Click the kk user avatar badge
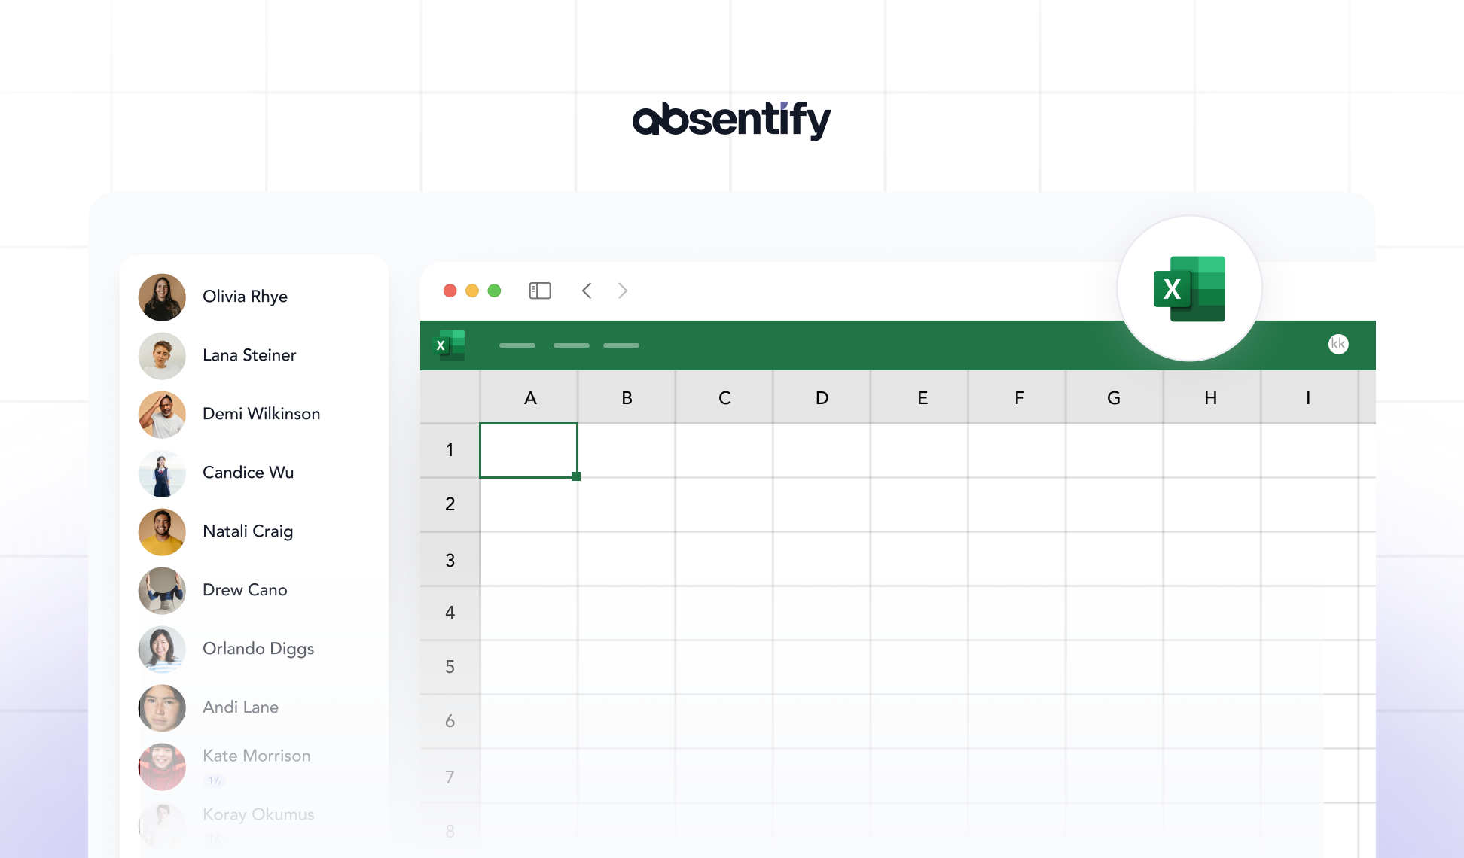This screenshot has height=858, width=1464. (x=1338, y=344)
